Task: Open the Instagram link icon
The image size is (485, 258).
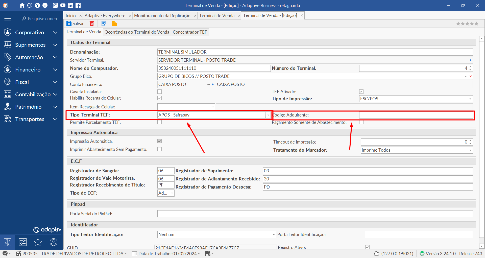Action: point(55,5)
